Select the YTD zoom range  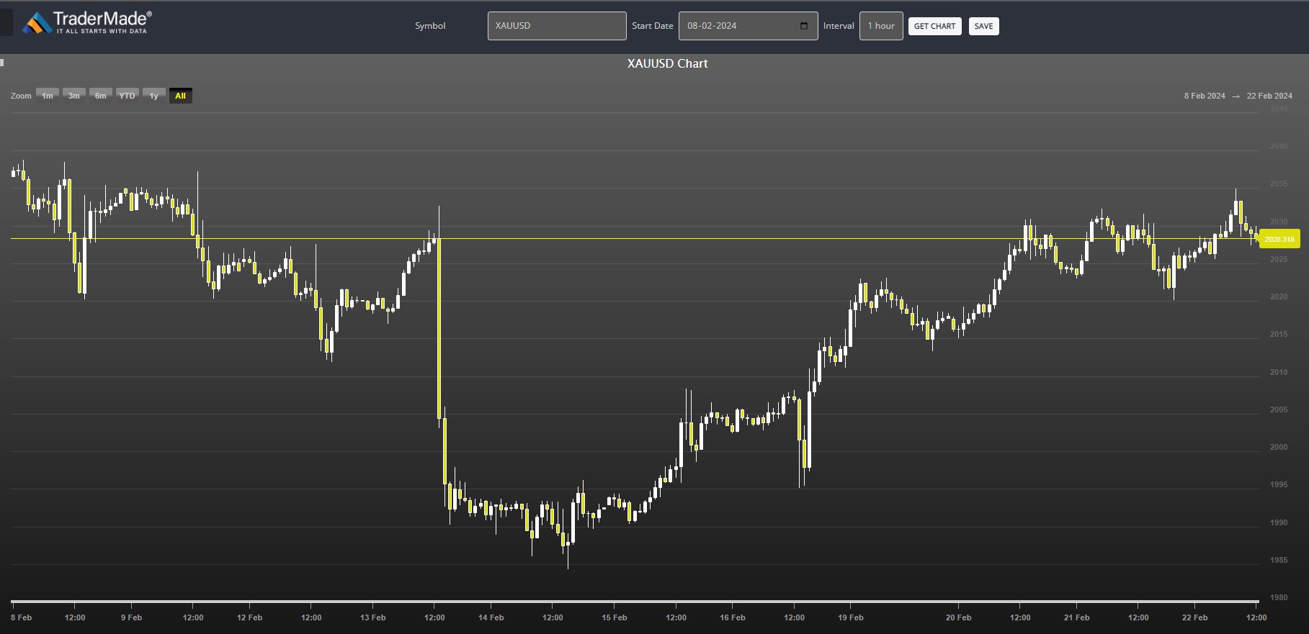click(128, 96)
